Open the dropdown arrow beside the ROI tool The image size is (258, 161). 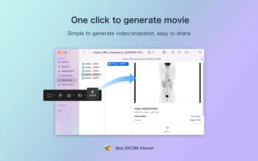[54, 95]
